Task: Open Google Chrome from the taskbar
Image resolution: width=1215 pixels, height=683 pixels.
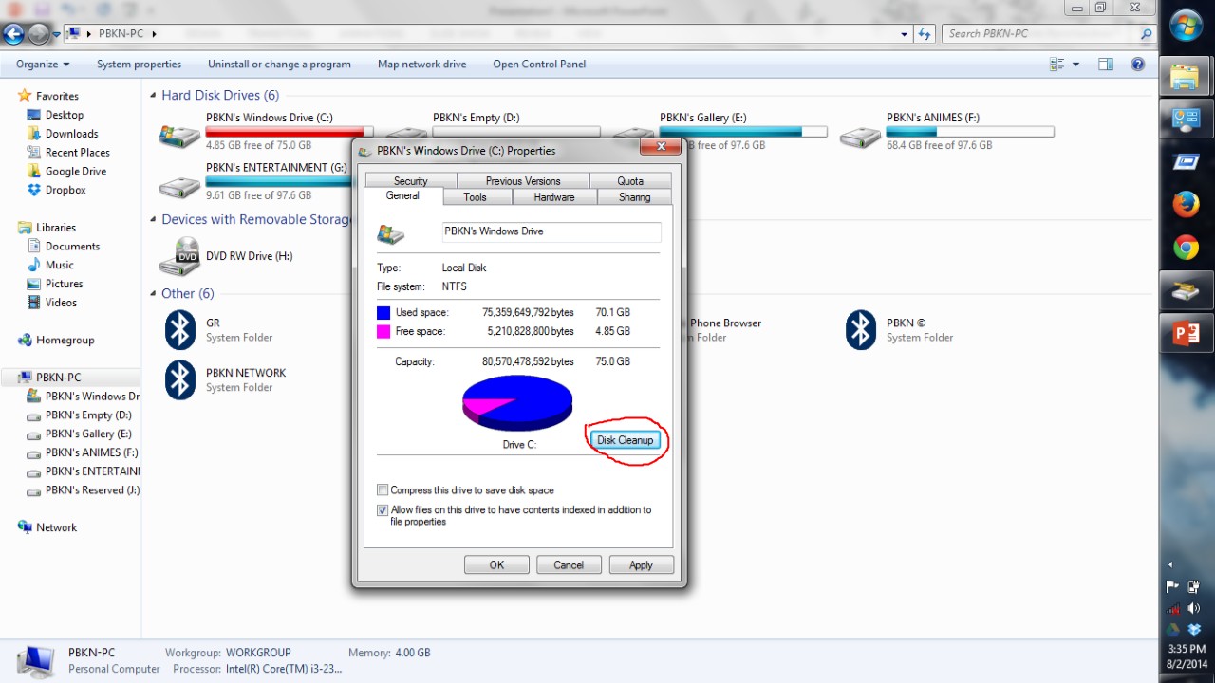Action: [x=1186, y=249]
